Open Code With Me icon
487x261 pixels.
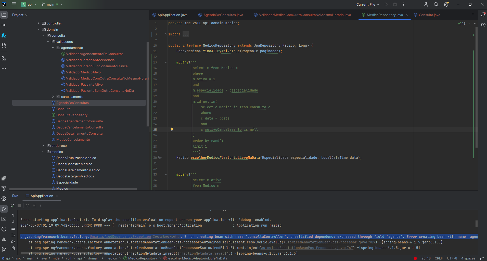(x=426, y=4)
